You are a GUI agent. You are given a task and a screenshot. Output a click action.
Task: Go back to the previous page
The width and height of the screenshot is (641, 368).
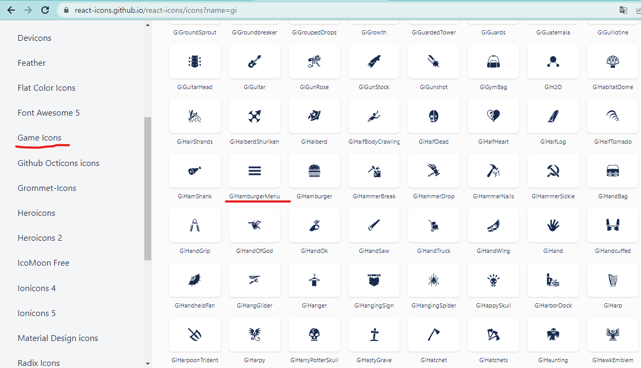click(x=11, y=10)
